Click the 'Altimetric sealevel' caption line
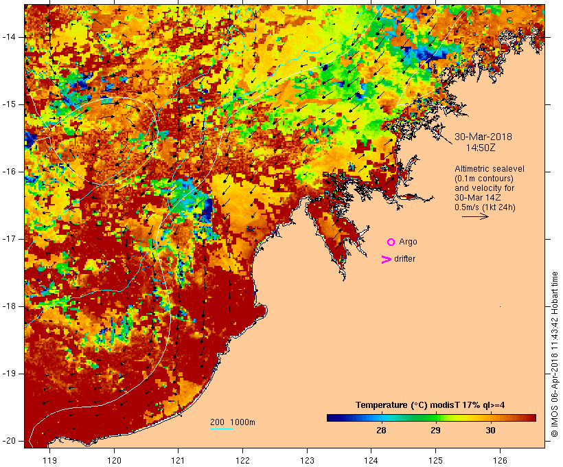Screen dimensions: 563x467 pos(490,168)
